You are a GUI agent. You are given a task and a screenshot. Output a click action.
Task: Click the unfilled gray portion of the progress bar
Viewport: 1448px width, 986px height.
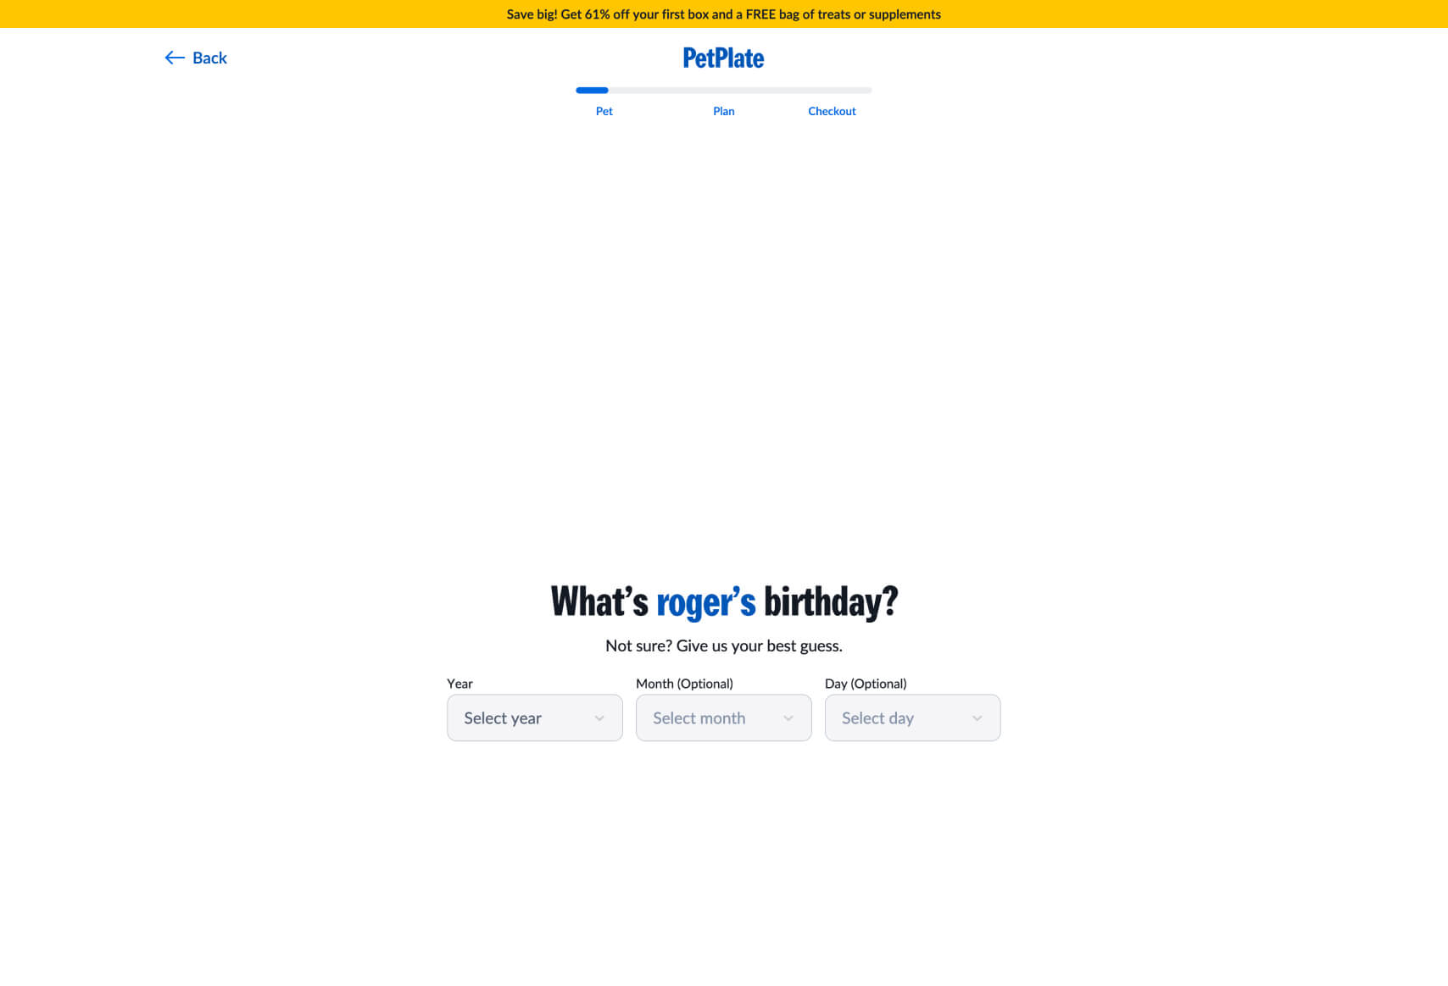click(x=740, y=90)
